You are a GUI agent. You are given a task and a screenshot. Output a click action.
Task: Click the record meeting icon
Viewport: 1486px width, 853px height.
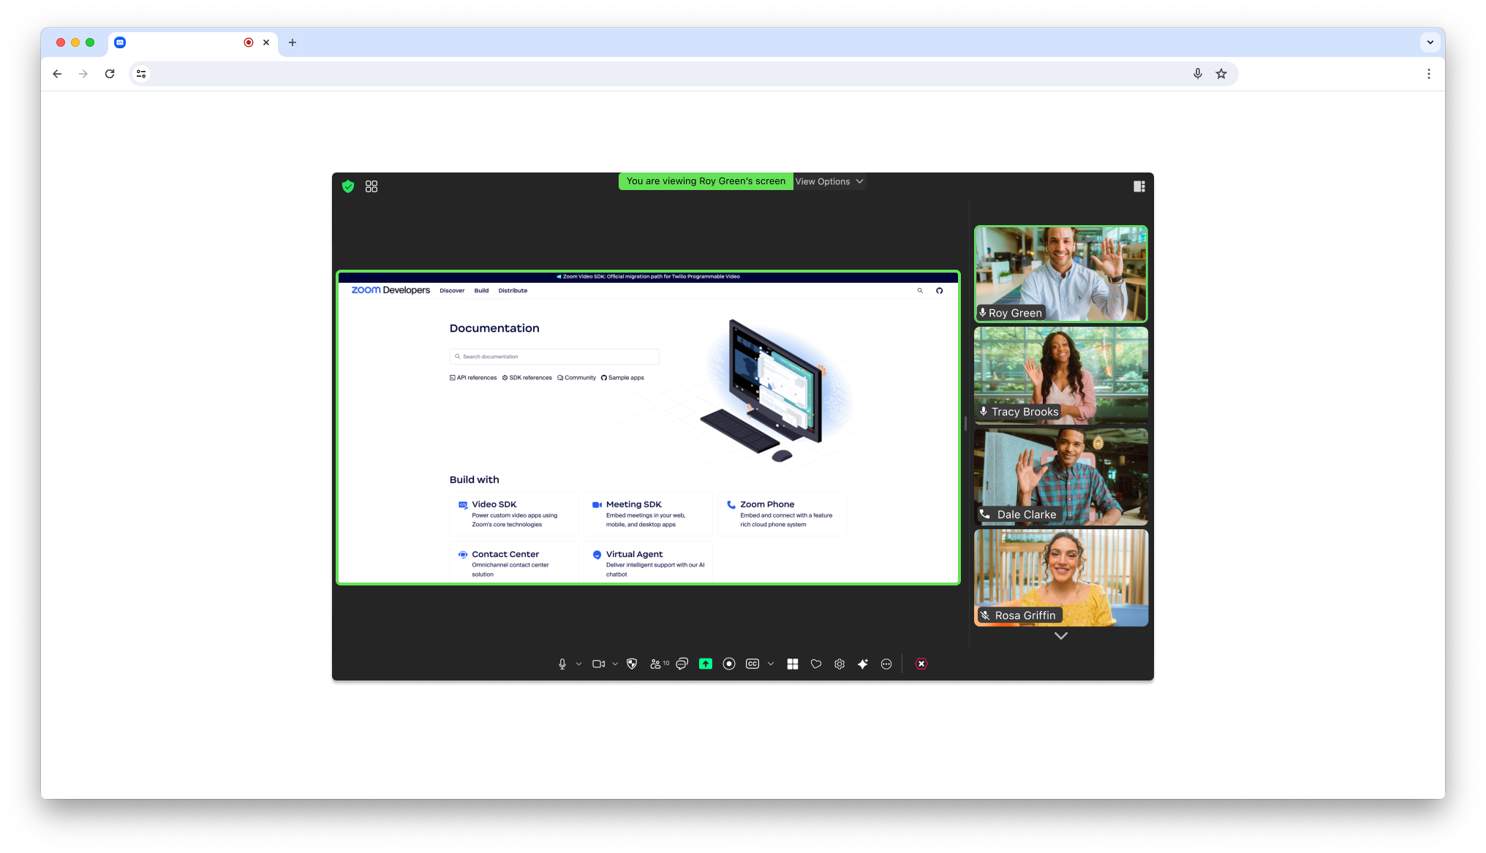[728, 664]
